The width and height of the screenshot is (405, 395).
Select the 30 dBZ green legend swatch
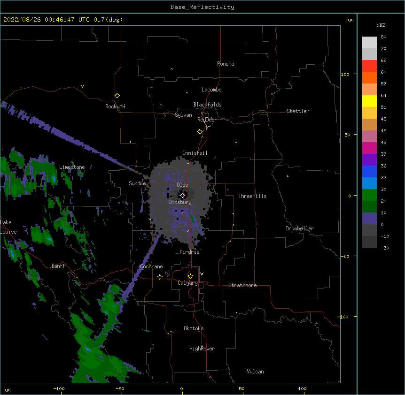[x=369, y=195]
